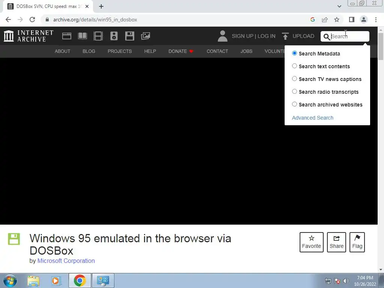The width and height of the screenshot is (384, 288).
Task: Select Search TV news captions option
Action: [x=294, y=79]
